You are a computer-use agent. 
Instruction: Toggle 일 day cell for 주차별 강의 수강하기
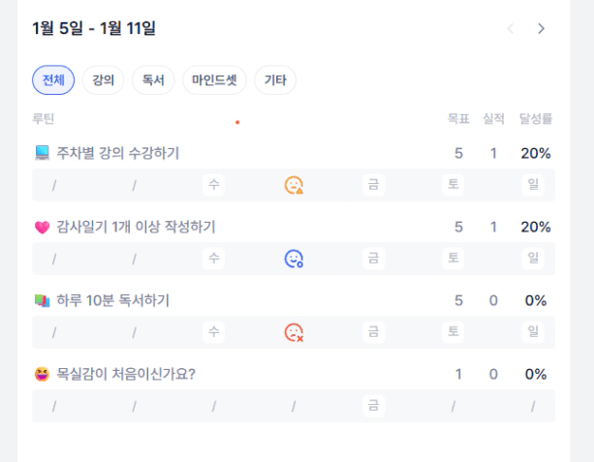coord(532,185)
